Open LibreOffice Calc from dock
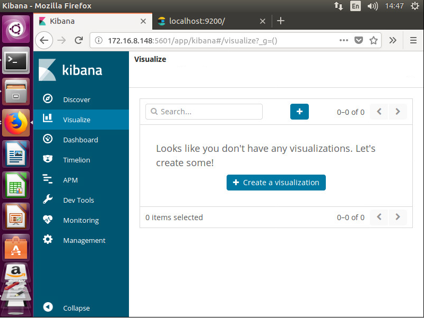This screenshot has height=318, width=424. tap(16, 185)
